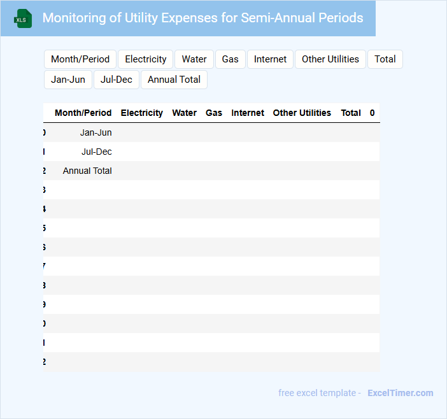The width and height of the screenshot is (447, 419).
Task: Select the Jan-Jun row label cell
Action: pos(96,132)
